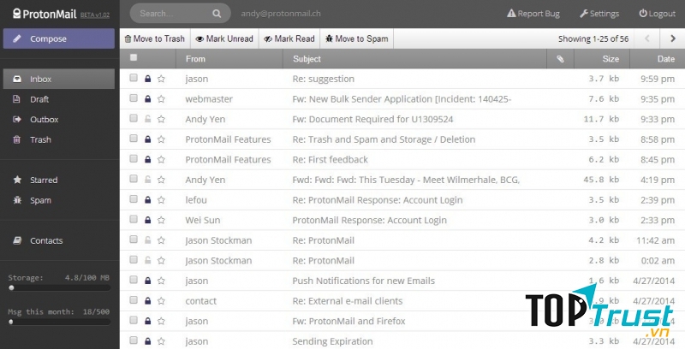This screenshot has width=685, height=349.
Task: Star the Wei Sun email
Action: pyautogui.click(x=161, y=221)
